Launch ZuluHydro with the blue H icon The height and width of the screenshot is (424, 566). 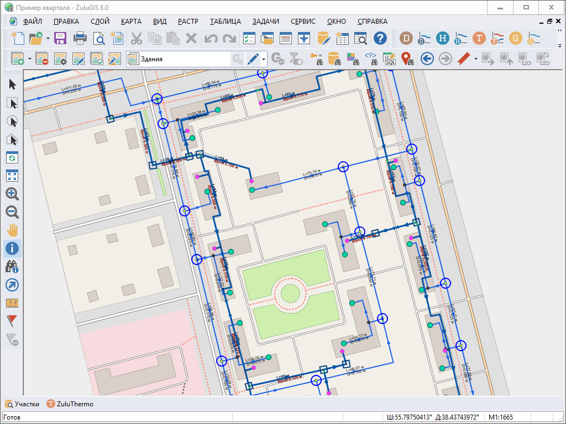click(442, 38)
